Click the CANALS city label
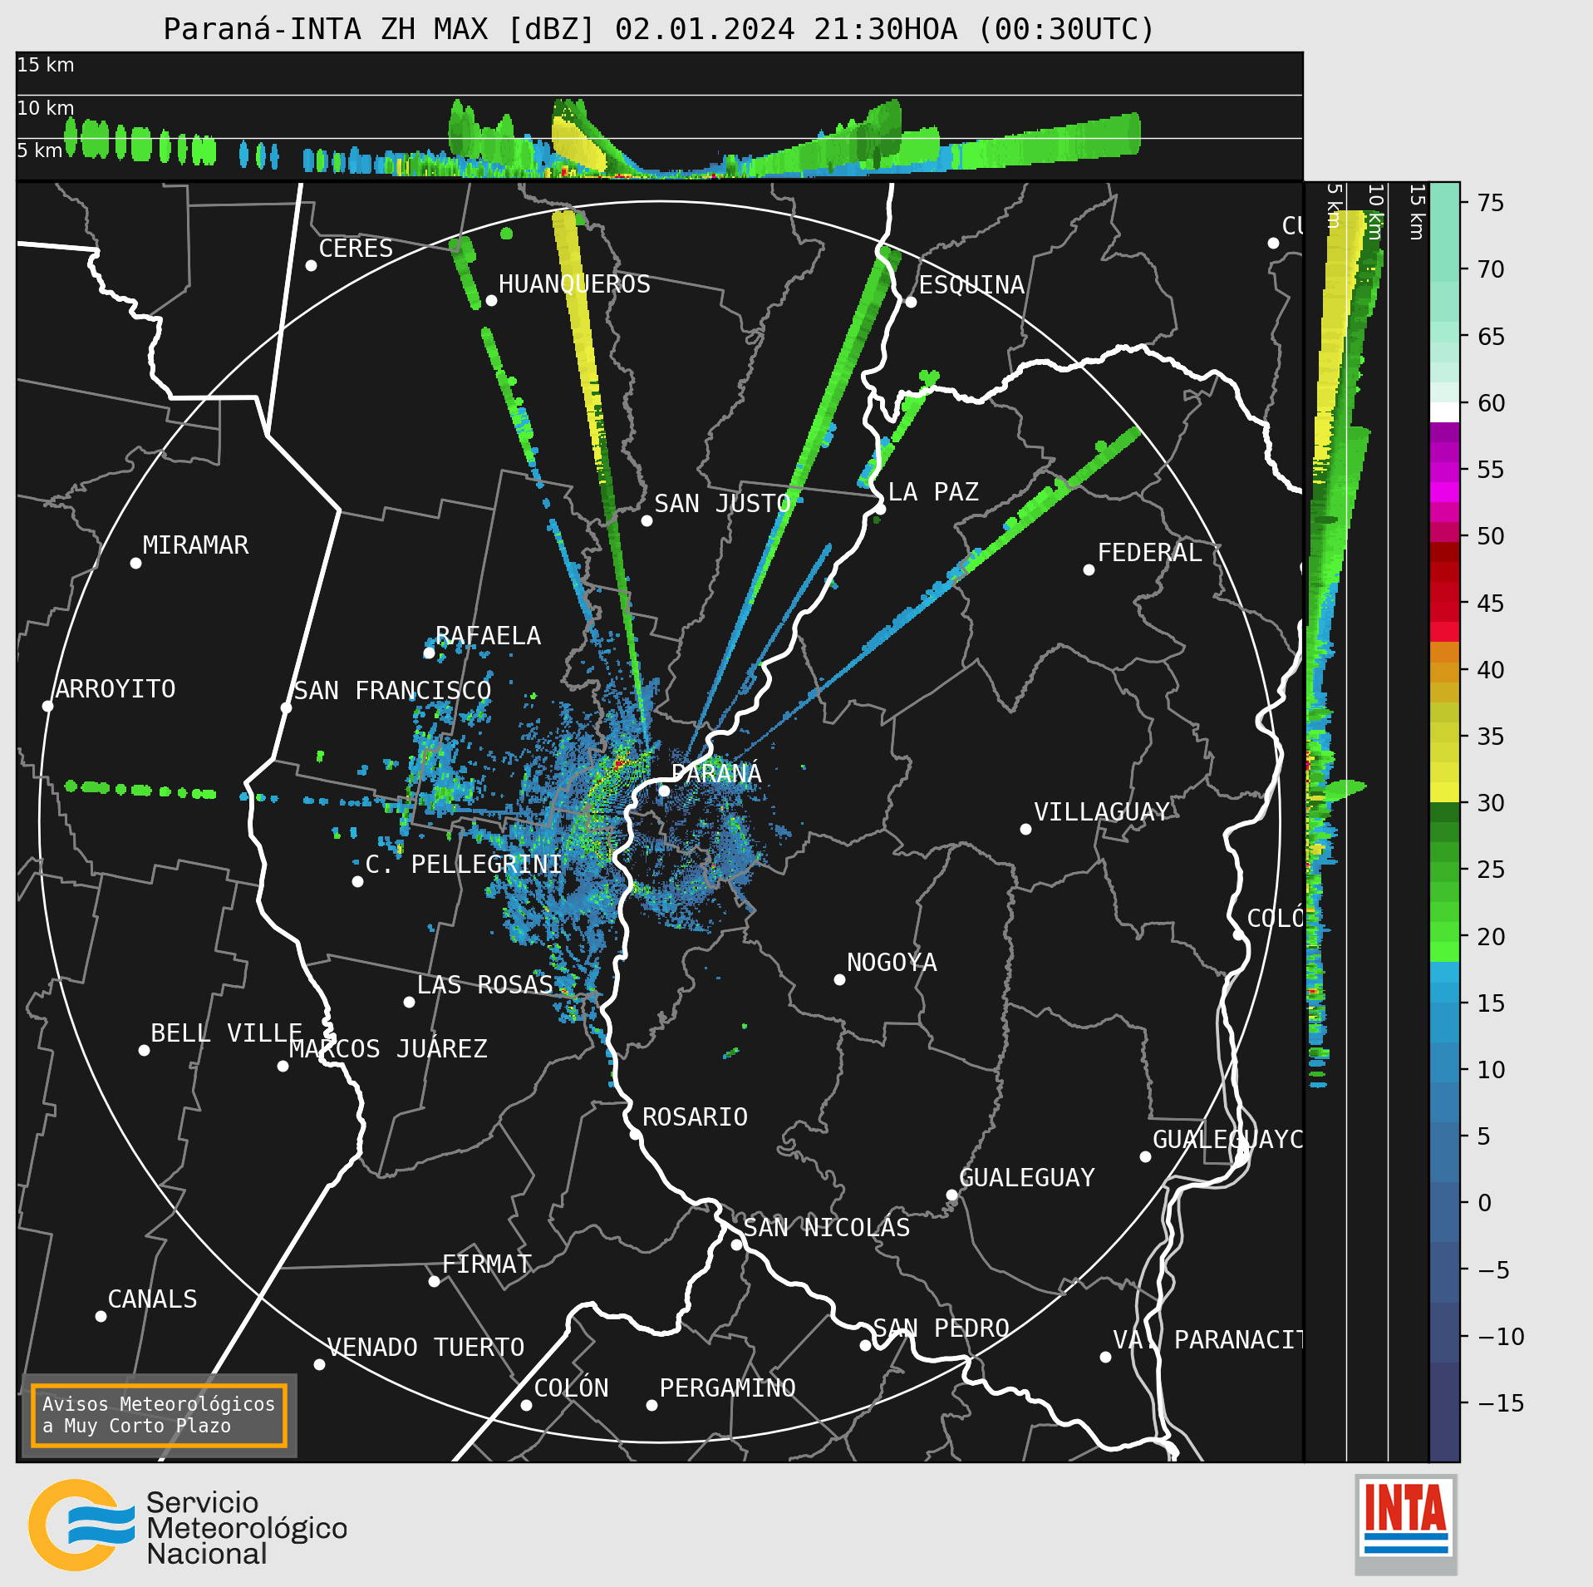The image size is (1593, 1587). [x=152, y=1299]
